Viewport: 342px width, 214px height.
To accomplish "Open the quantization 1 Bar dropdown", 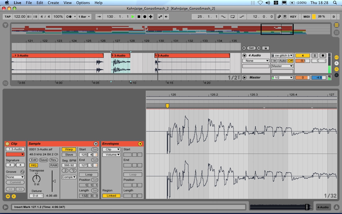I will pos(84,17).
